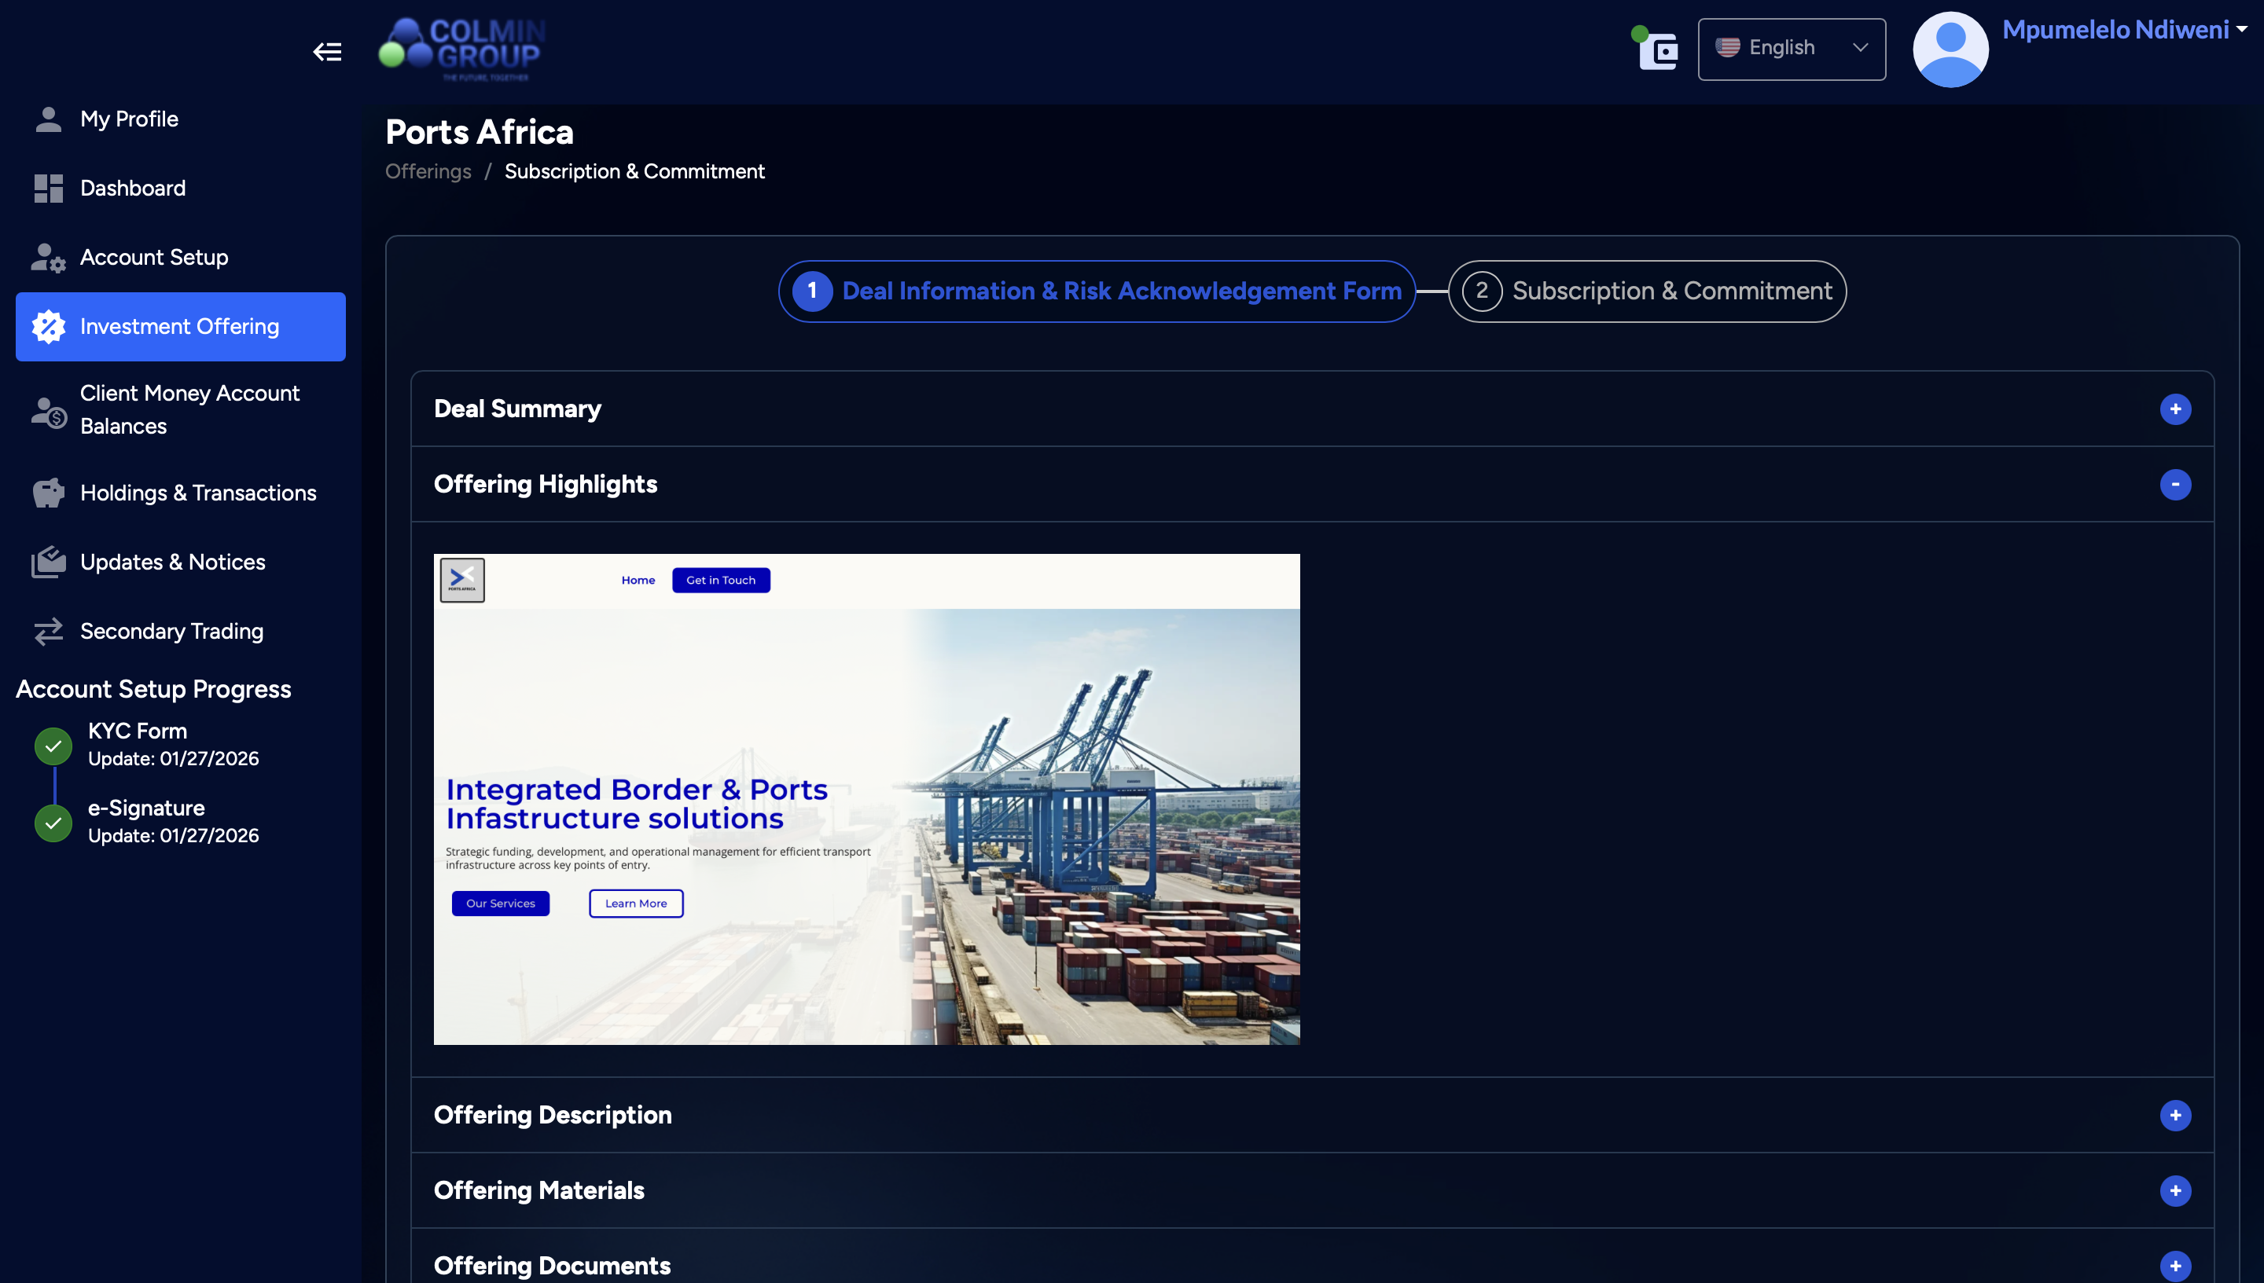Open Secondary Trading in the sidebar

pyautogui.click(x=181, y=632)
